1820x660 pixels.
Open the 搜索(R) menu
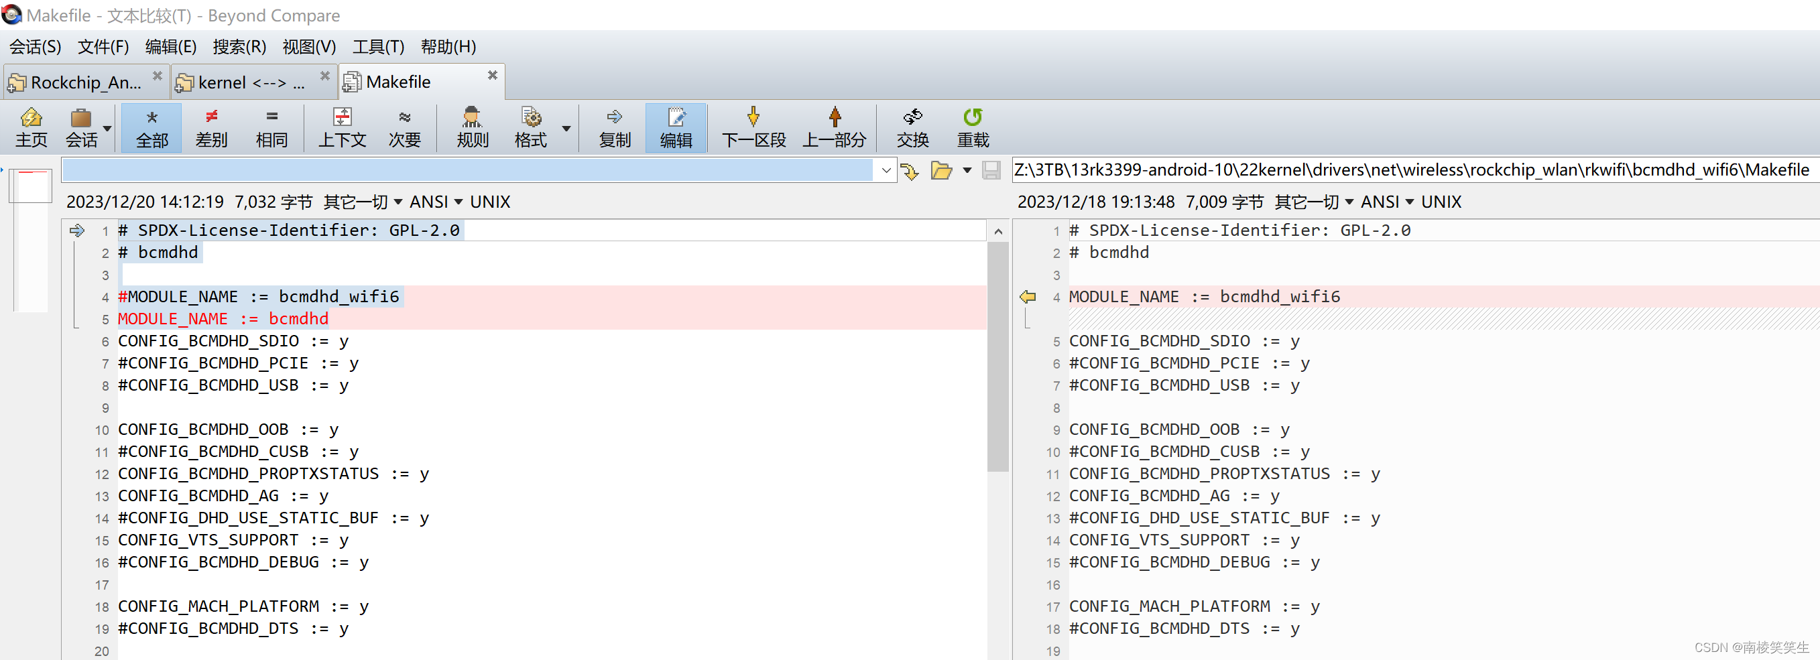[x=239, y=47]
